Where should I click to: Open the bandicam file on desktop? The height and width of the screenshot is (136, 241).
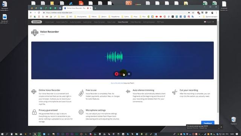5,19
